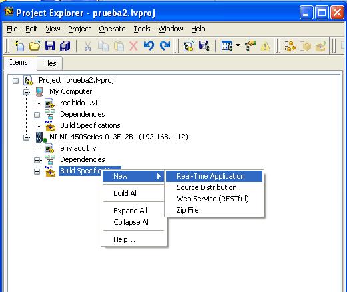The image size is (347, 292).
Task: Click the New Project toolbar icon
Action: [x=19, y=46]
